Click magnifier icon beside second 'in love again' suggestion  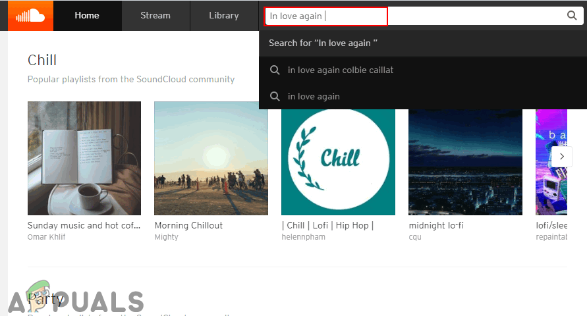[x=275, y=96]
